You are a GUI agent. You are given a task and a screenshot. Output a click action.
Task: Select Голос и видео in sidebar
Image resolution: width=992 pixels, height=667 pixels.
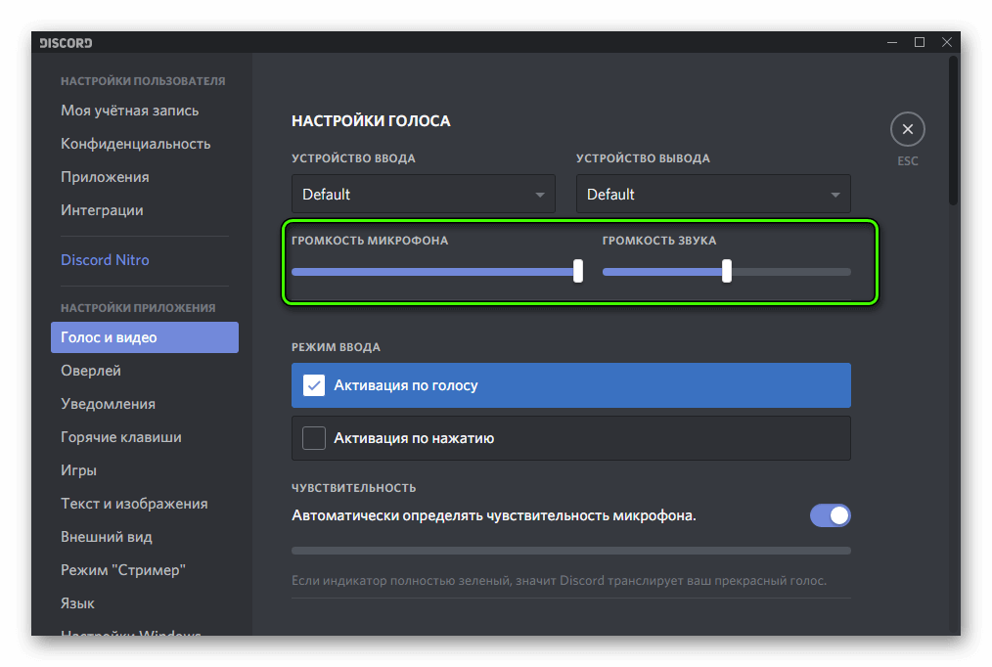[108, 337]
